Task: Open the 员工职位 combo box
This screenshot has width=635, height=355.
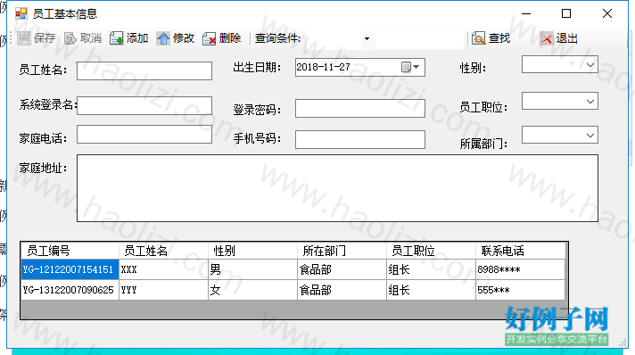Action: click(560, 102)
